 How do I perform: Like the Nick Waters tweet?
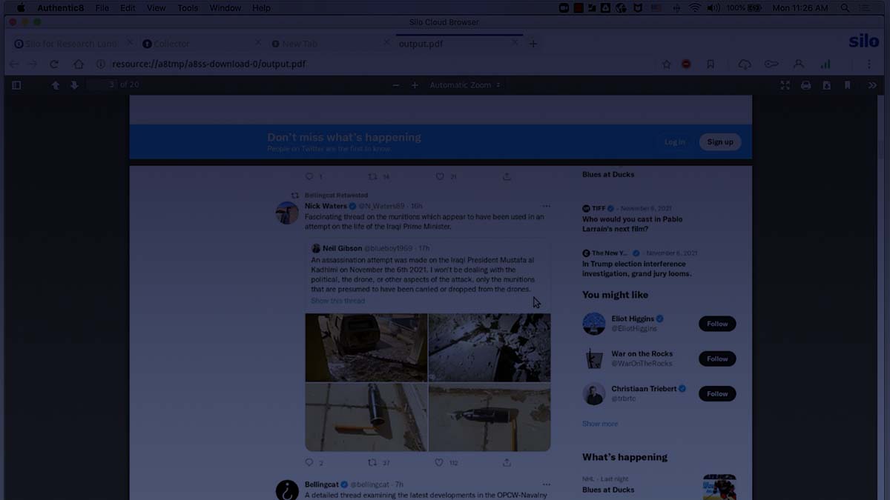pos(439,462)
